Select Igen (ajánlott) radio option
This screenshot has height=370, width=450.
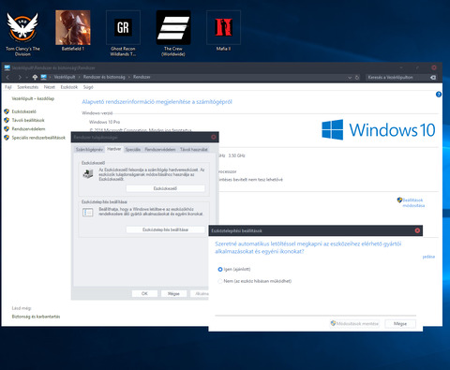(220, 269)
